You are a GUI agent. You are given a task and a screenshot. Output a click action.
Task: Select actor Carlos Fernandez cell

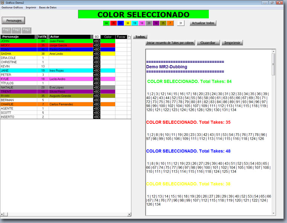tap(71, 105)
